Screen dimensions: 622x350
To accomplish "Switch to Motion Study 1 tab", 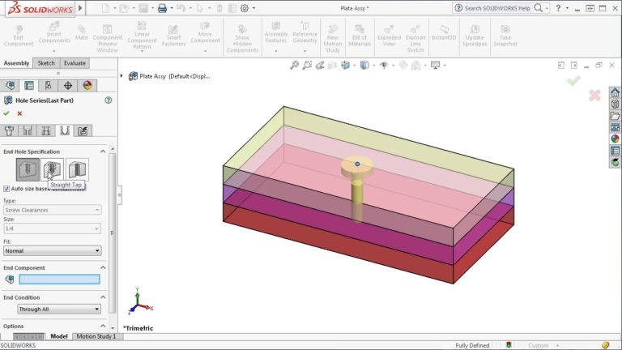I will tap(96, 336).
